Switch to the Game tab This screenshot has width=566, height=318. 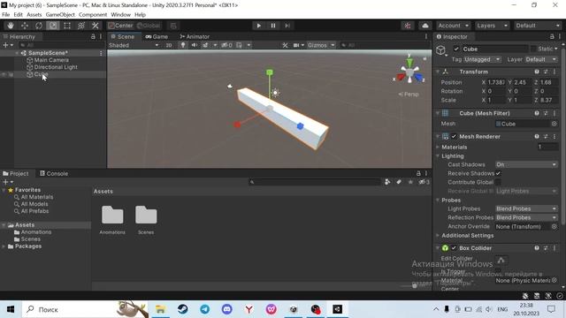point(157,37)
